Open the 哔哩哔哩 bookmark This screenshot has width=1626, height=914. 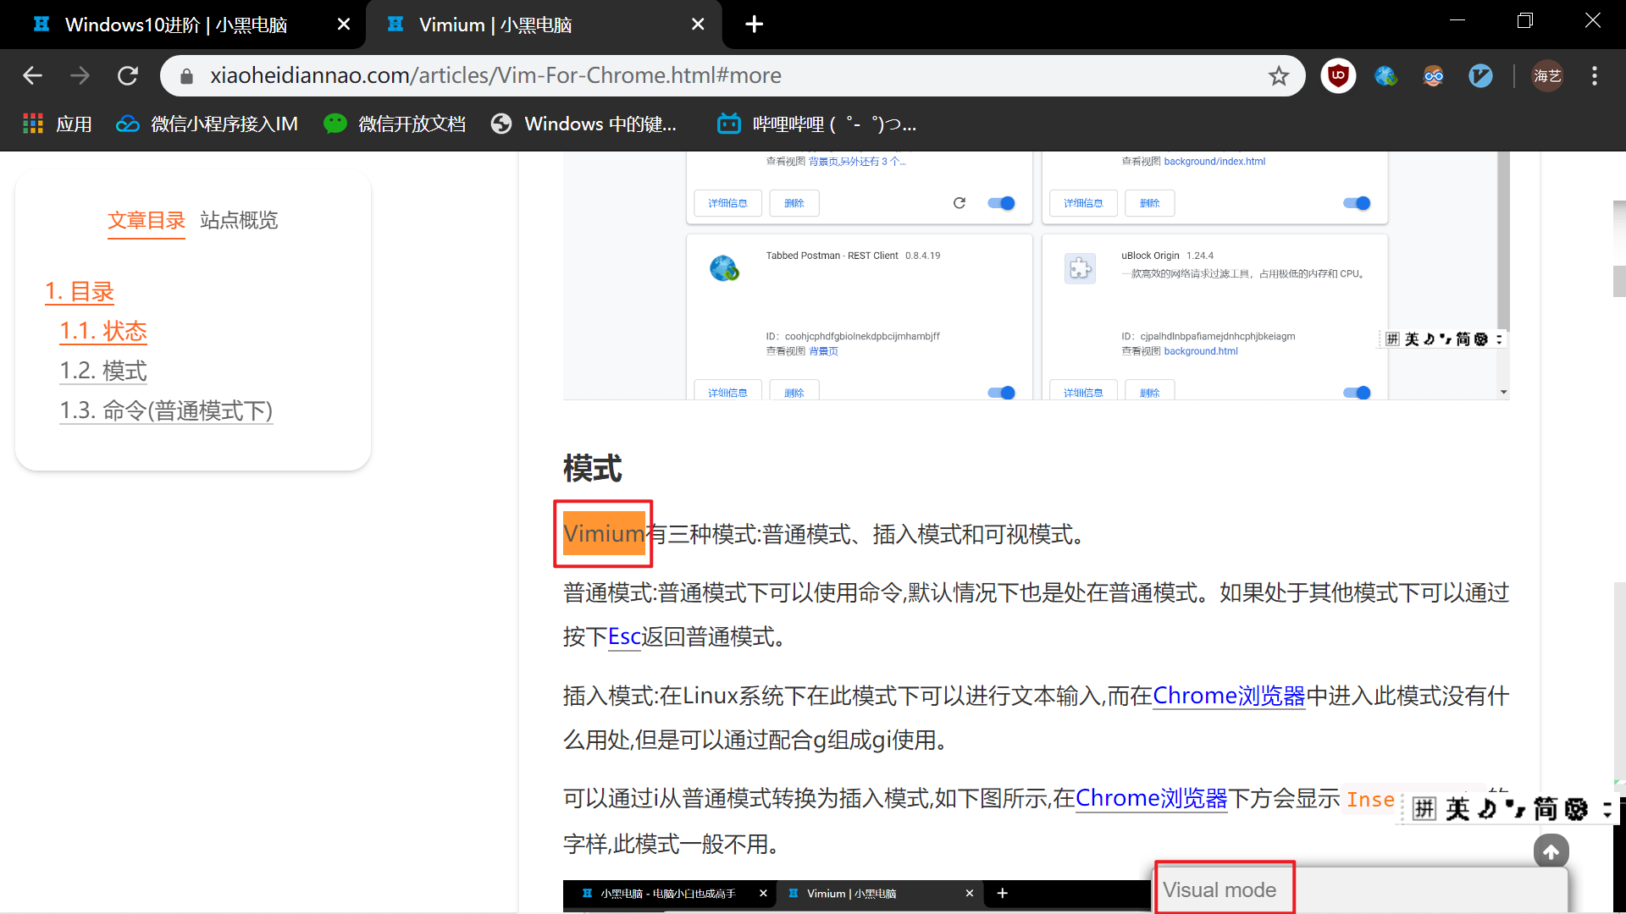click(x=816, y=124)
